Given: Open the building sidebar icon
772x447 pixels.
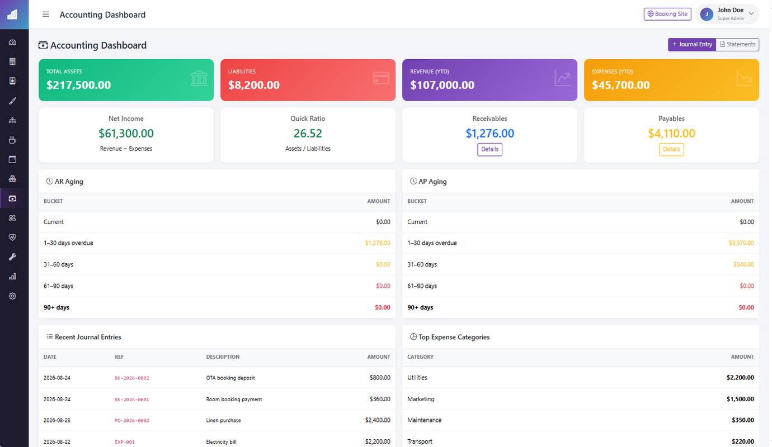Looking at the screenshot, I should 12,61.
